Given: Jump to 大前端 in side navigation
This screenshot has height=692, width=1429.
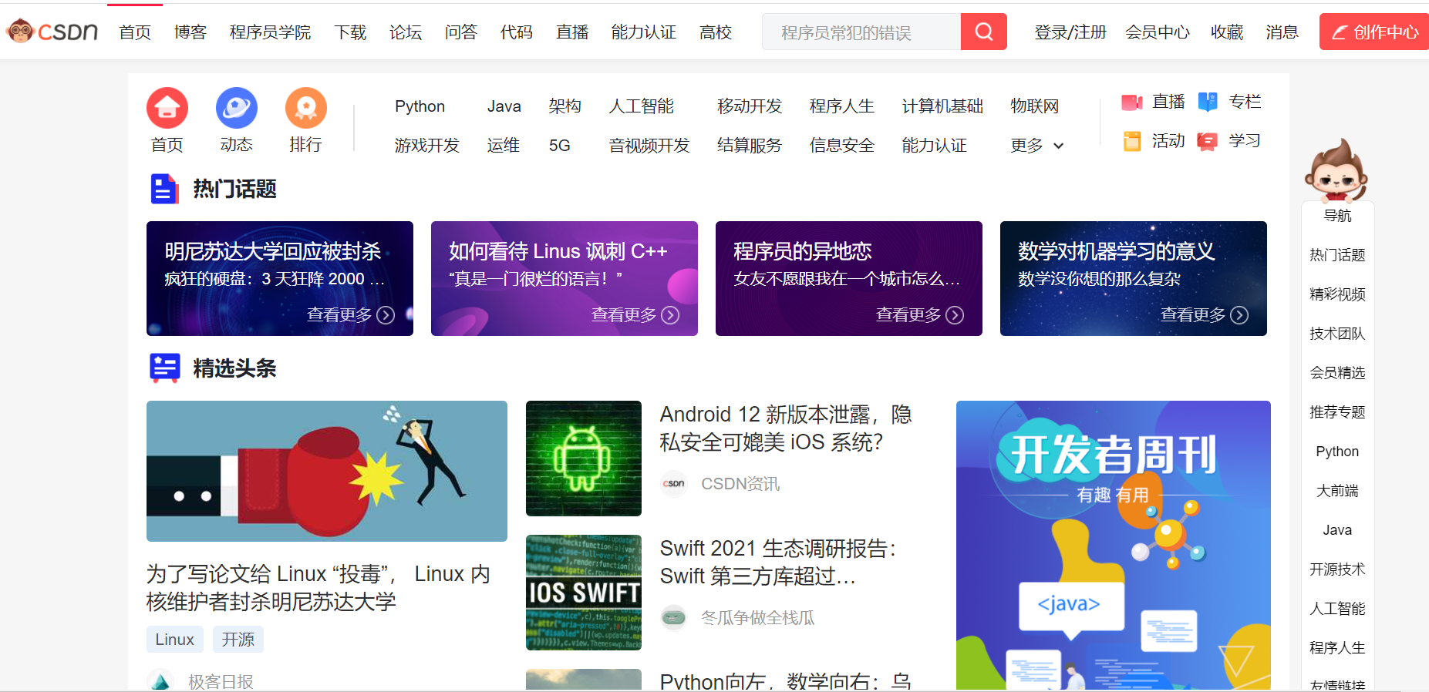Looking at the screenshot, I should (x=1337, y=491).
